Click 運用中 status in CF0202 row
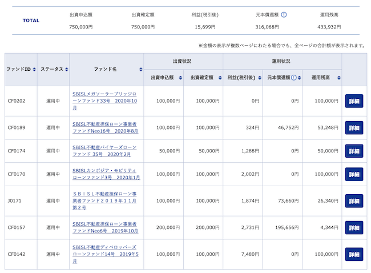 click(x=53, y=101)
